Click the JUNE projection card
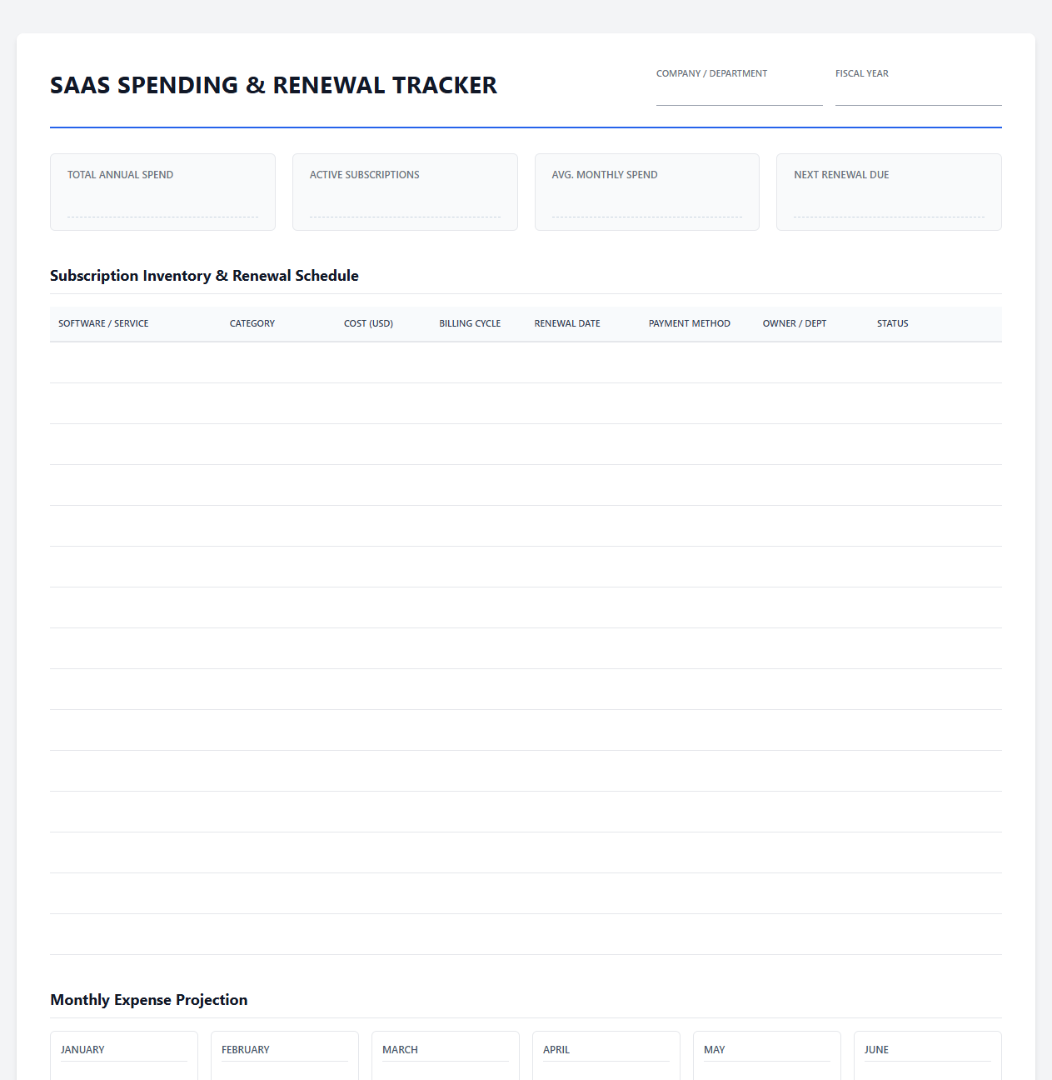This screenshot has height=1080, width=1052. (x=928, y=1056)
